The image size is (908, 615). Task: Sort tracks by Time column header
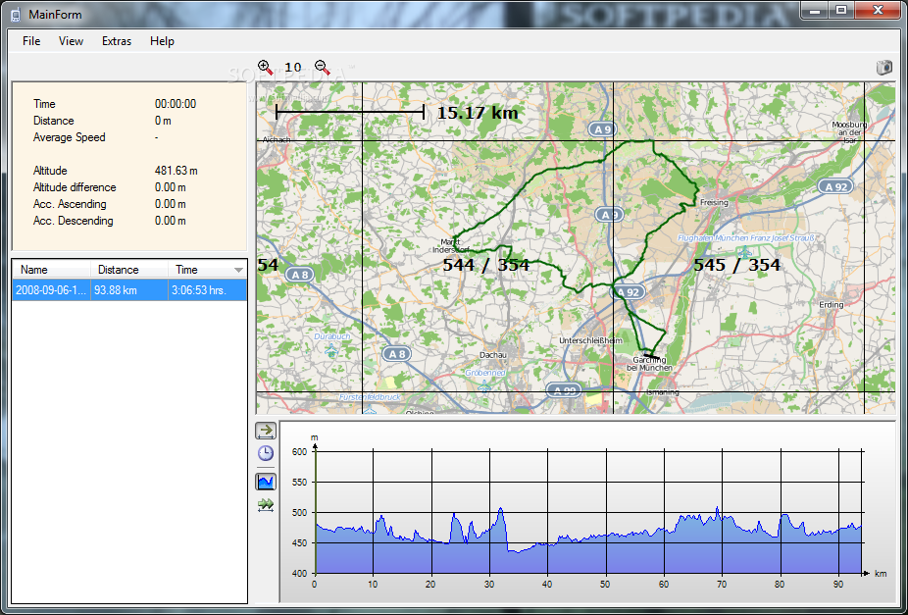207,270
